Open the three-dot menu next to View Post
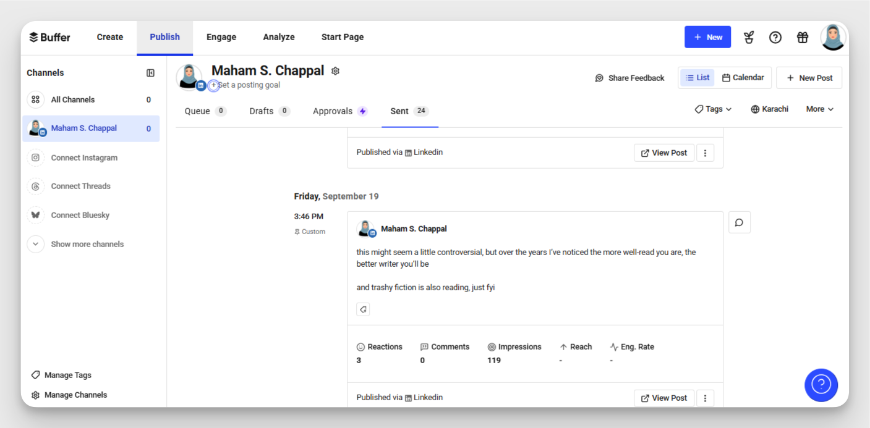This screenshot has height=428, width=870. 705,398
